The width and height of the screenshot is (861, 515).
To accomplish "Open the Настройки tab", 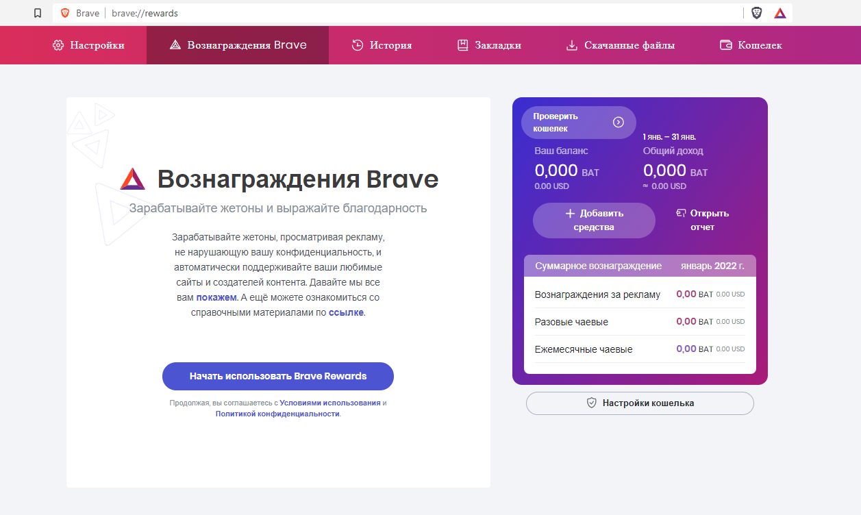I will (88, 45).
